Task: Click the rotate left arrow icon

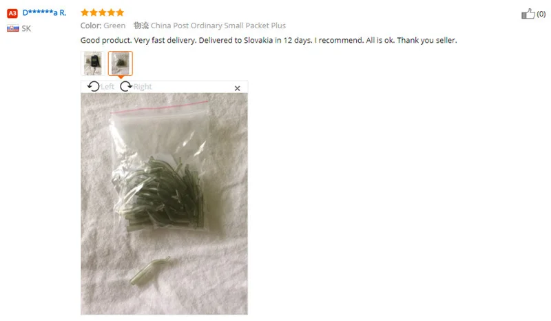Action: tap(94, 87)
